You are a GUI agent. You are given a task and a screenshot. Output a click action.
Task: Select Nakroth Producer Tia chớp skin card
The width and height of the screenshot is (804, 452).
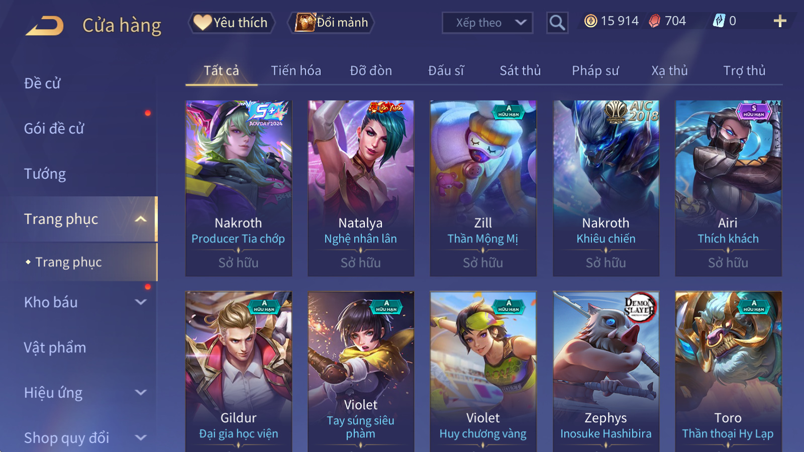(x=238, y=188)
